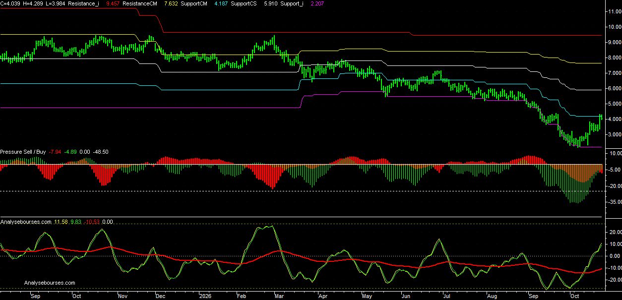Click the Feb label on time axis

pos(241,296)
